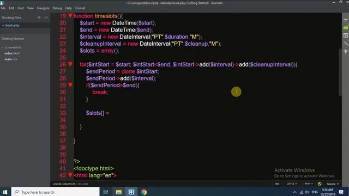
Task: Switch to Brackets taskbar icon
Action: 131,192
